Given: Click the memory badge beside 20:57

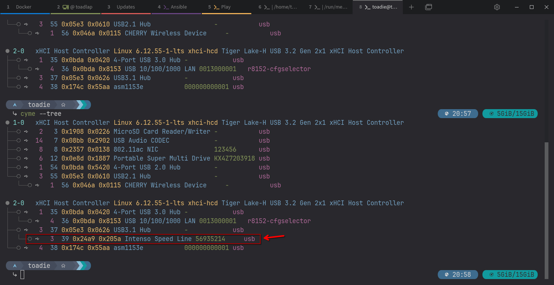Looking at the screenshot, I should click(510, 114).
